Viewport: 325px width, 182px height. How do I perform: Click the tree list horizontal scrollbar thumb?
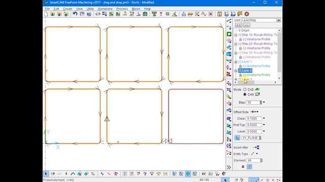point(246,82)
